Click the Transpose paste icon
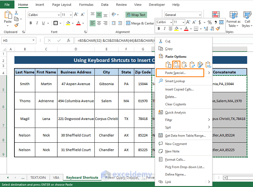 point(192,65)
